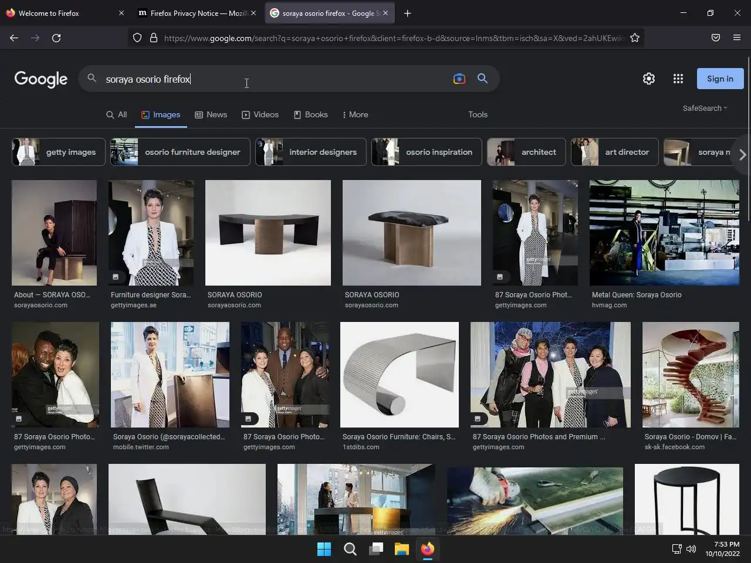751x563 pixels.
Task: Open a new browser tab
Action: pos(407,13)
